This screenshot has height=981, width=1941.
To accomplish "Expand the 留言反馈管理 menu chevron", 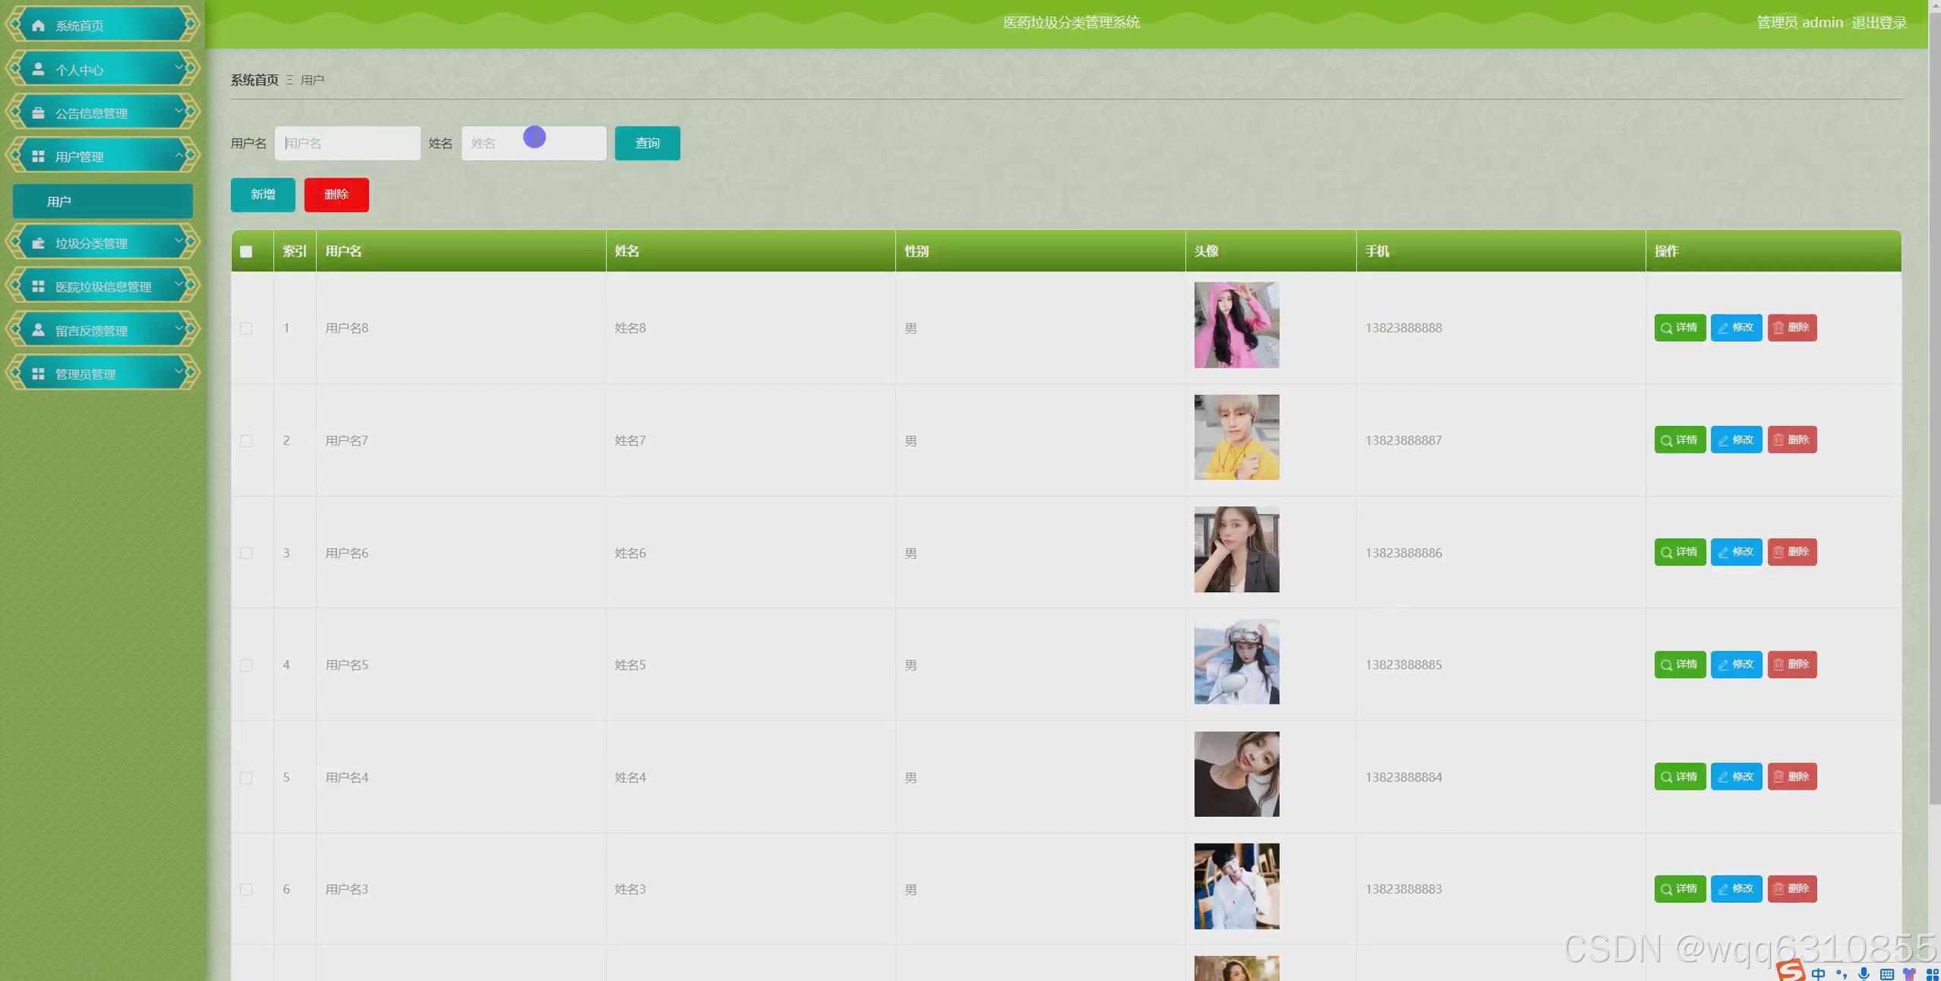I will (x=179, y=328).
